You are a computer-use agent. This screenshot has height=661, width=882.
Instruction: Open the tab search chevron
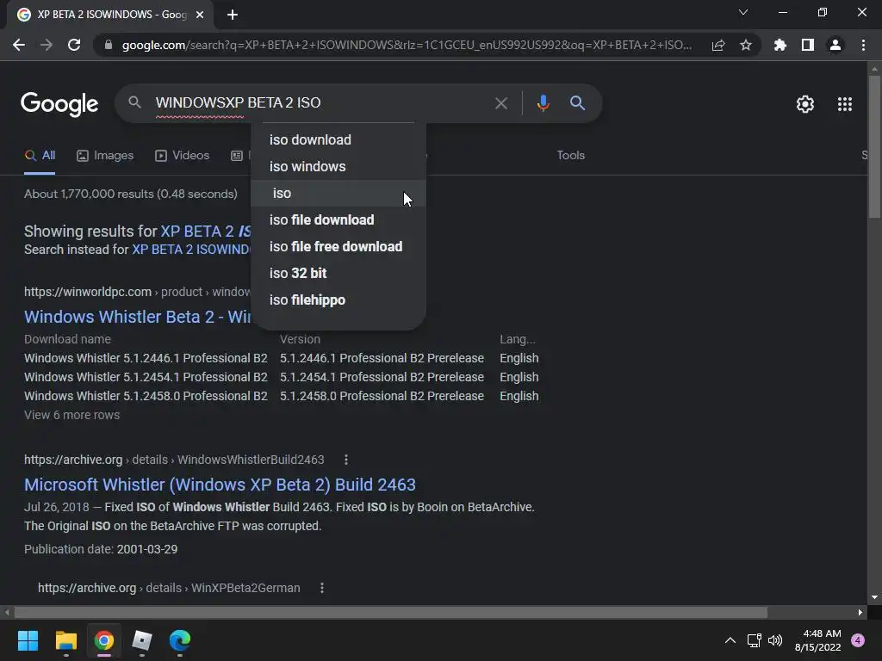coord(743,12)
